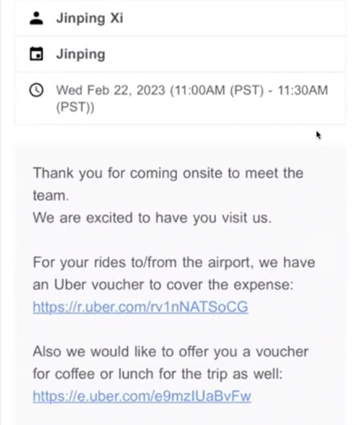Image resolution: width=357 pixels, height=425 pixels.
Task: Click the For your rides to/from the airport line
Action: (174, 263)
